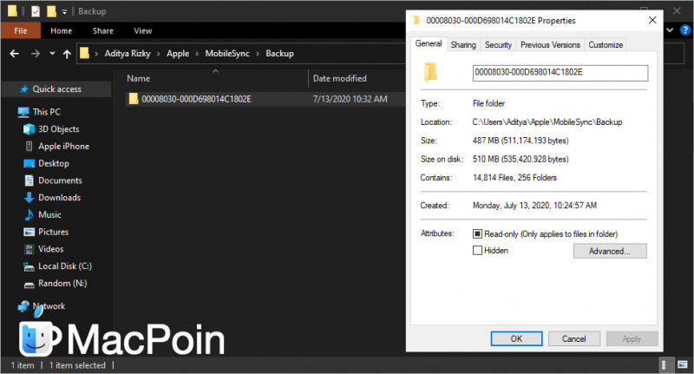Click the Apple iPhone device icon
This screenshot has height=374, width=694.
29,146
